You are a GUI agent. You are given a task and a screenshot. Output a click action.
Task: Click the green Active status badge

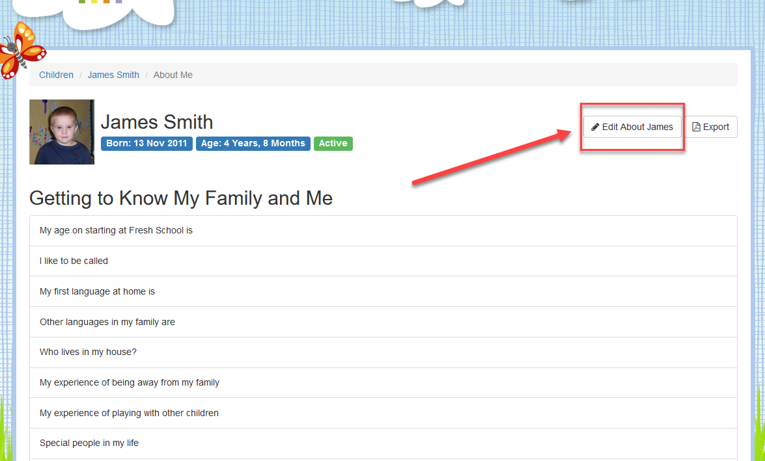333,143
